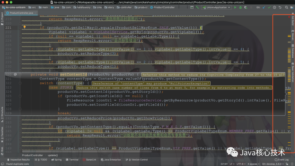This screenshot has height=166, width=295.
Task: Click the controller package breadcrumb
Action: 124,7
